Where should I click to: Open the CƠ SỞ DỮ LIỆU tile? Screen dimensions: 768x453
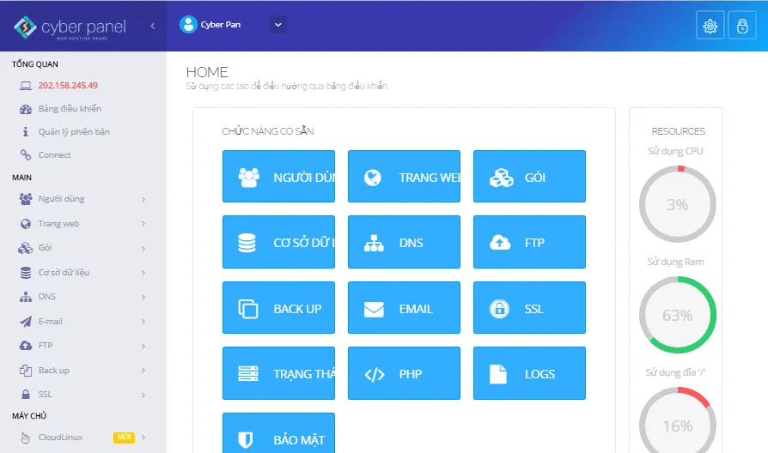point(278,242)
